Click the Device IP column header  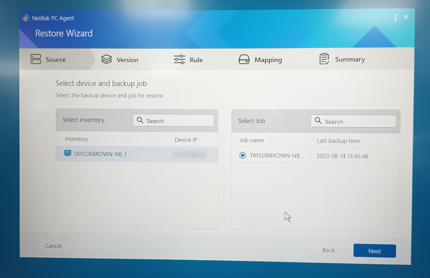(x=186, y=140)
